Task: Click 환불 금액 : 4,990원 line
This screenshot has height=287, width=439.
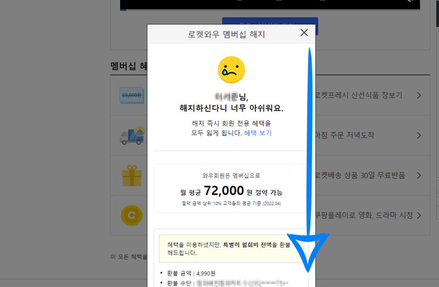Action: (x=191, y=273)
